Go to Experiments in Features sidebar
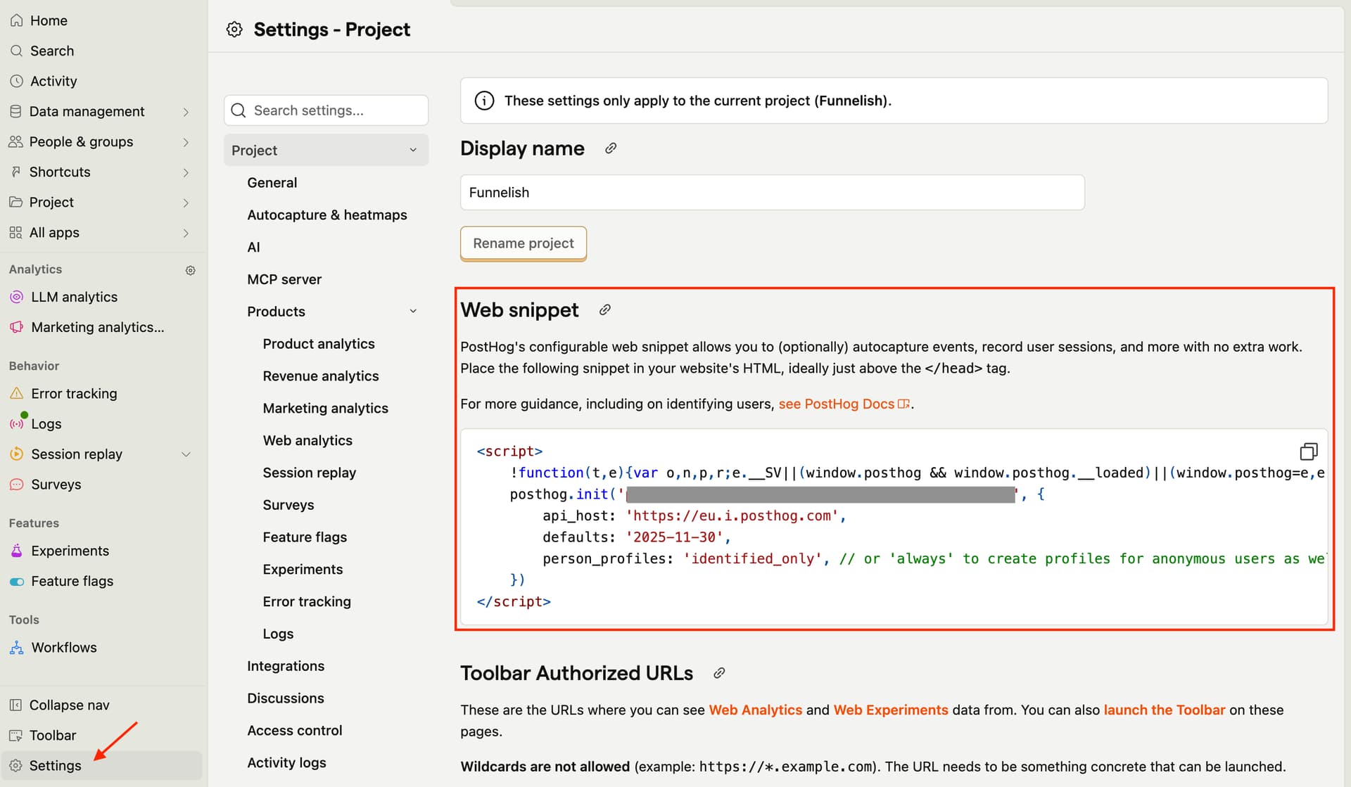Screen dimensions: 1351x787 tap(70, 551)
